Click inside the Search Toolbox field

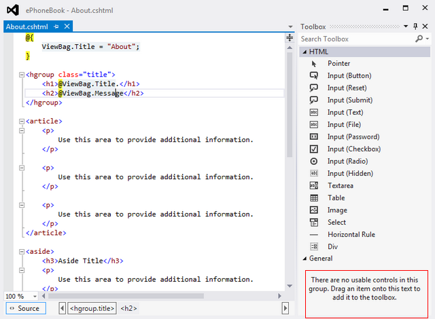(x=356, y=39)
